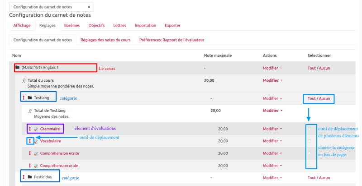Click the Grammaire grade item icon
362x186 pixels.
pos(36,129)
